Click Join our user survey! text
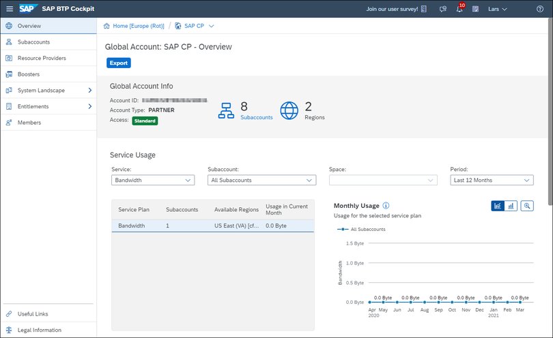 click(392, 9)
